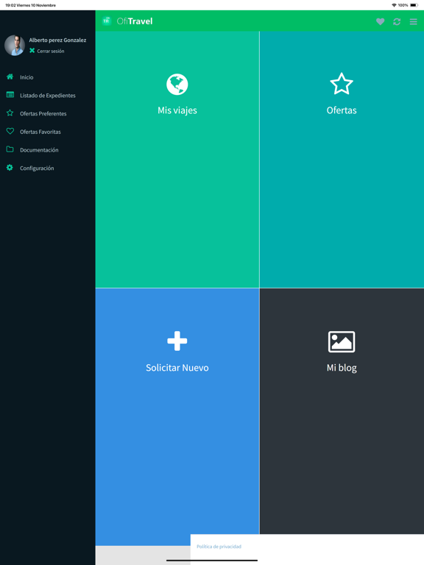This screenshot has width=424, height=565.
Task: Click the folder icon beside Documentación
Action: tap(10, 149)
